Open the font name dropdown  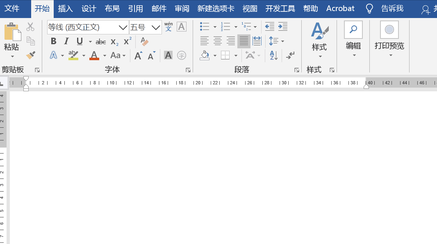[x=122, y=27]
